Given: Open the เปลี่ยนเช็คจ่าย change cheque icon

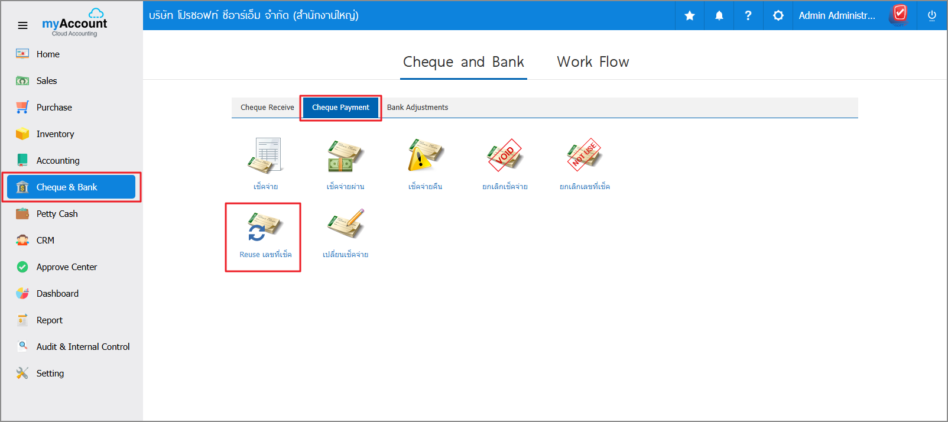Looking at the screenshot, I should click(345, 225).
